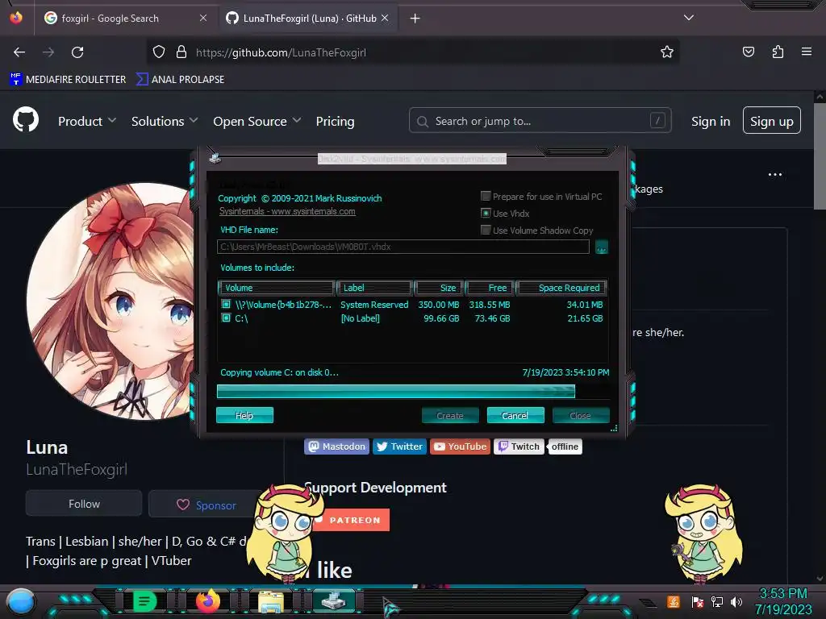Open the list all tabs chevron

point(688,18)
